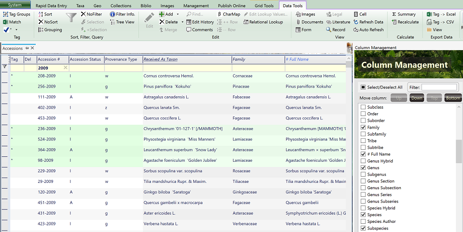Open Relational Lookup
Screen dimensions: 463x232
pyautogui.click(x=263, y=22)
